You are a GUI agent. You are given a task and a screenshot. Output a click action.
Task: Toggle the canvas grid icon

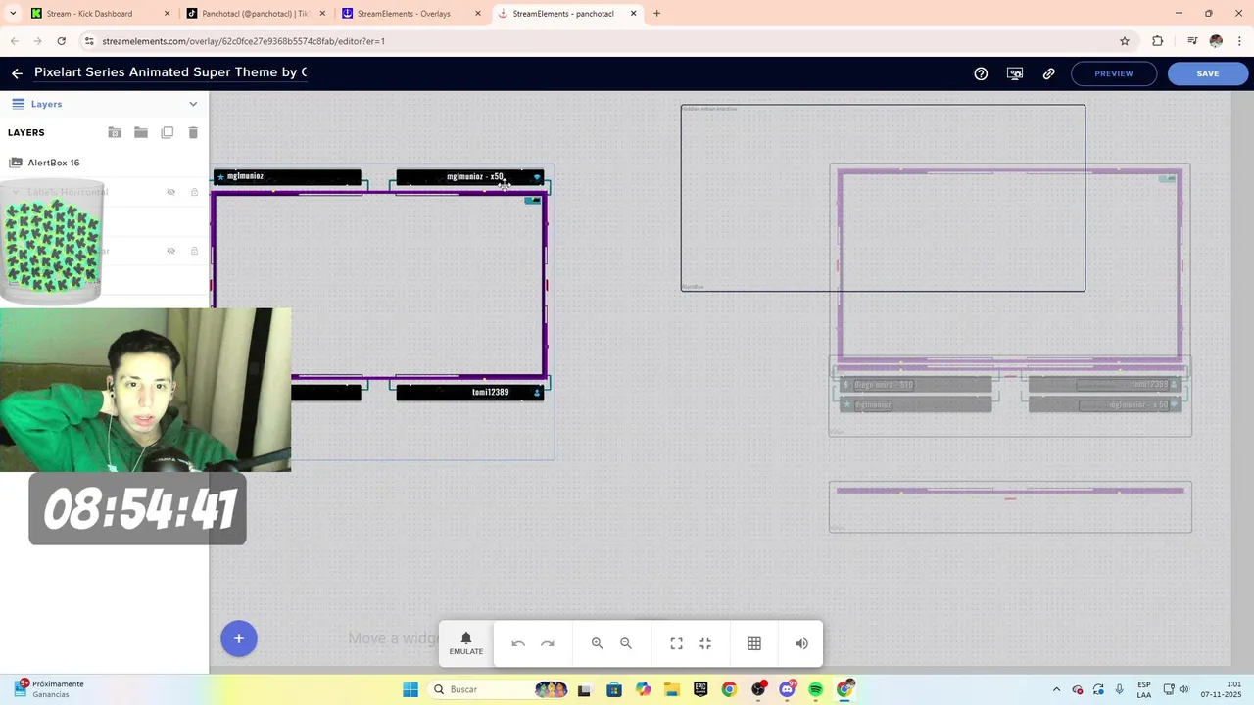point(754,643)
